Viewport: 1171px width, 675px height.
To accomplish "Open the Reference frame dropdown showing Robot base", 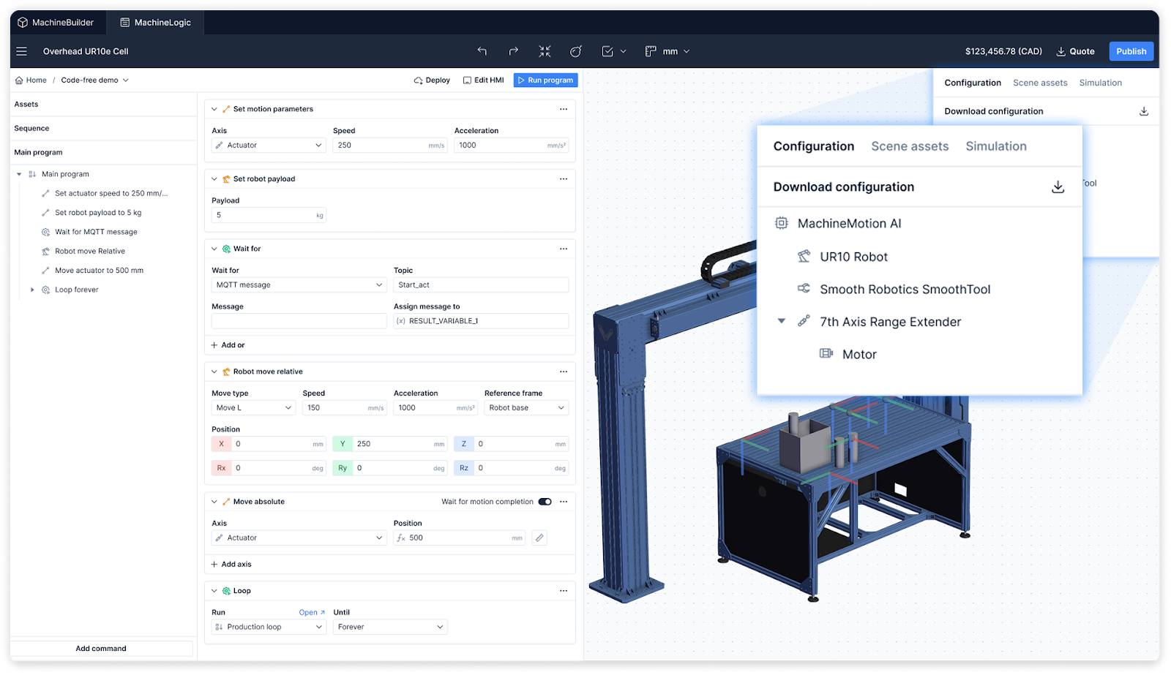I will 525,407.
